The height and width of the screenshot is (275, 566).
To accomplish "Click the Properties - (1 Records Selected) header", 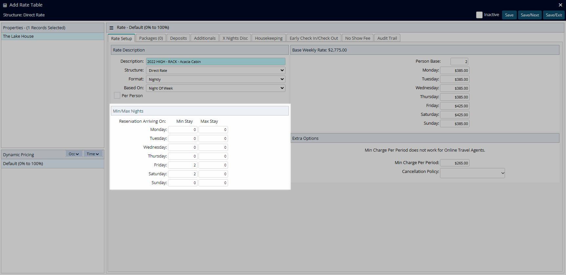I will click(x=52, y=28).
